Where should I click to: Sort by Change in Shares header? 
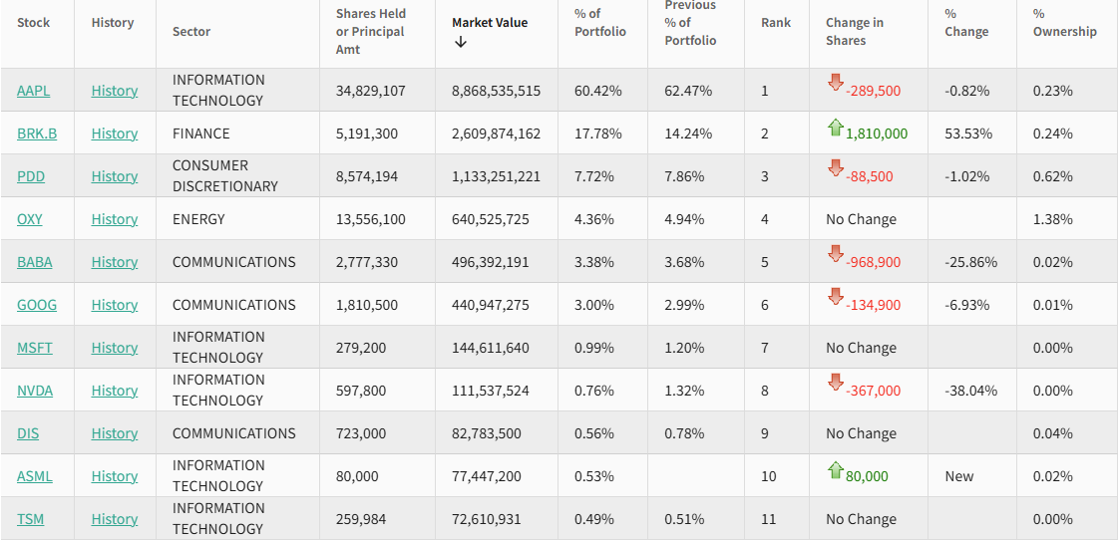[x=854, y=31]
